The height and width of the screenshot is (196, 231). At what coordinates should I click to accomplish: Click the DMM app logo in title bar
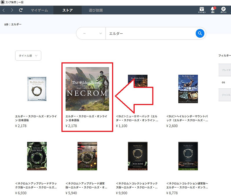point(3,2)
